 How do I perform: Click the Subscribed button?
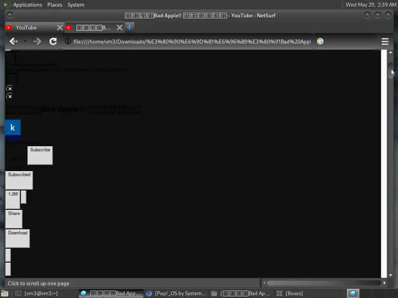pyautogui.click(x=19, y=180)
